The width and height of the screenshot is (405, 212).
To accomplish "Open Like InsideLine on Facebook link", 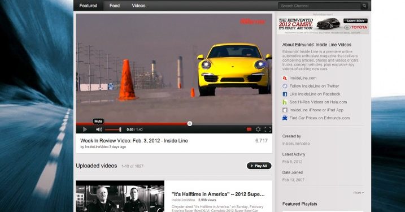I will point(315,94).
